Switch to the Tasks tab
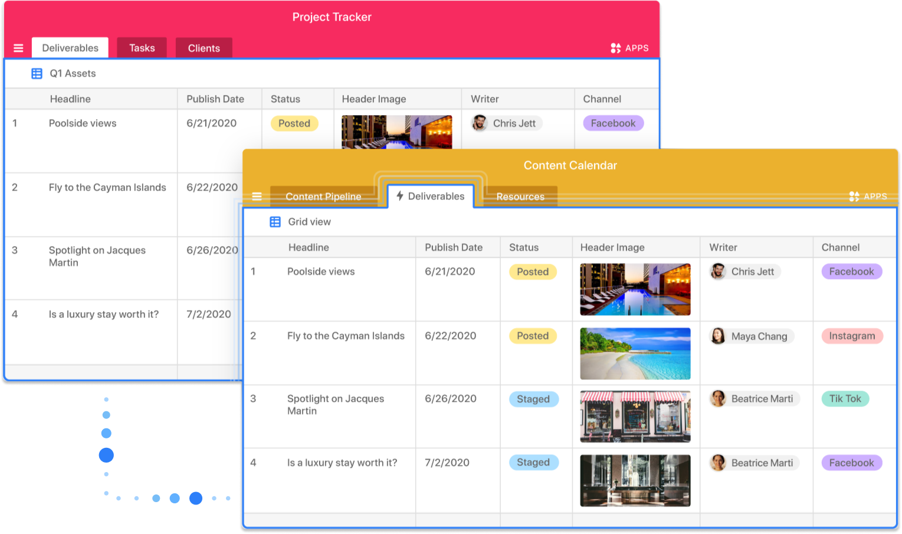Viewport: 902px width, 534px height. point(142,48)
